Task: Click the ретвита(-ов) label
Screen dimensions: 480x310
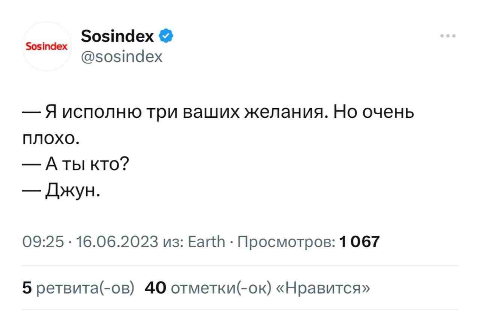Action: pos(84,288)
